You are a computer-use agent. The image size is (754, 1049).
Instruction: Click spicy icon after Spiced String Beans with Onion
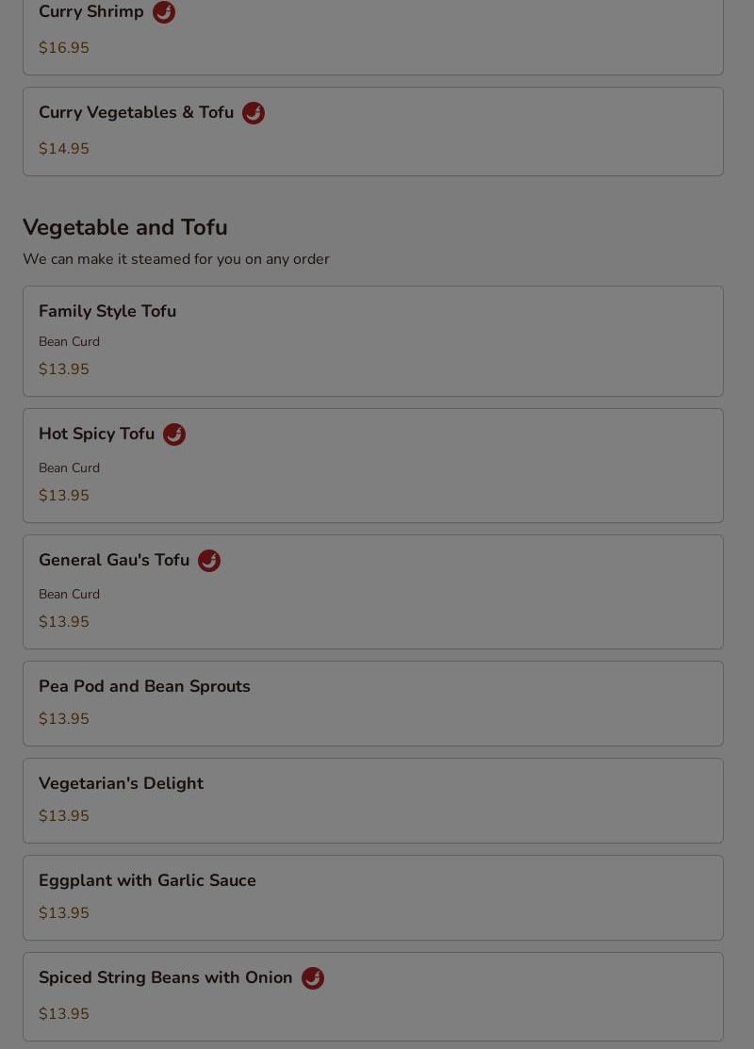[x=313, y=978]
